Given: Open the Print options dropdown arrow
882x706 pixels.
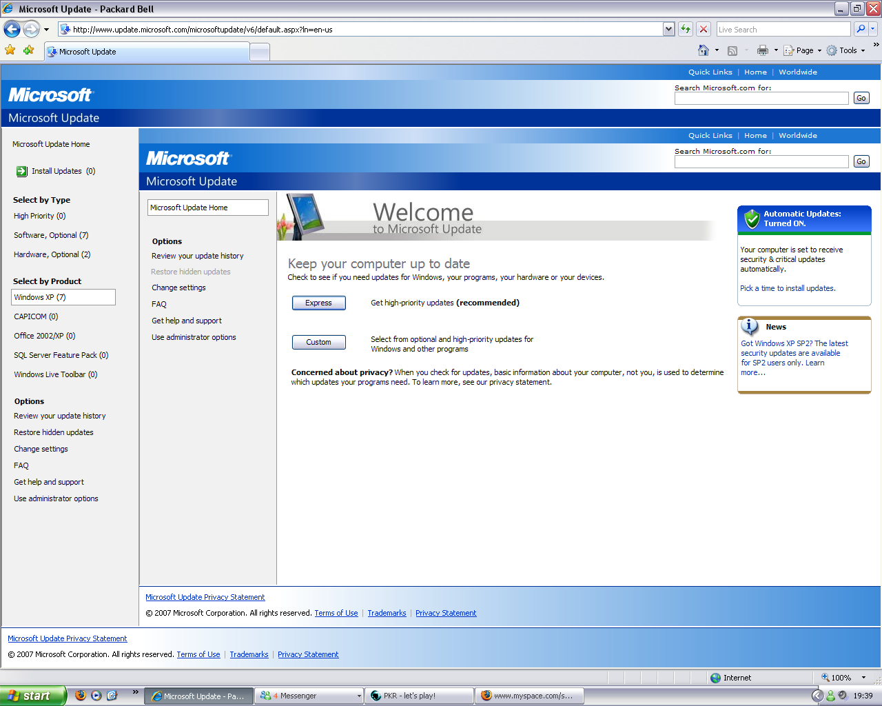Looking at the screenshot, I should pos(776,50).
